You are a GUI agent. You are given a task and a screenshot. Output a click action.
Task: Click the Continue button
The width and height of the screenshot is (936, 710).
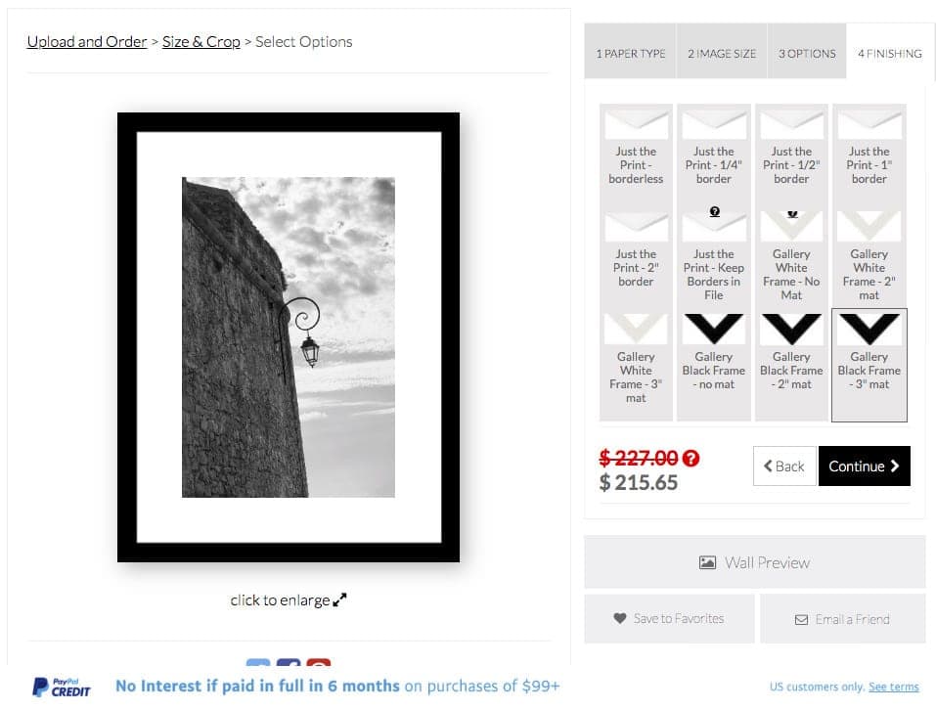pos(865,466)
